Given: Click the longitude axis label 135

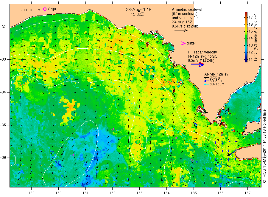Looking at the screenshot, I should 194,193.
